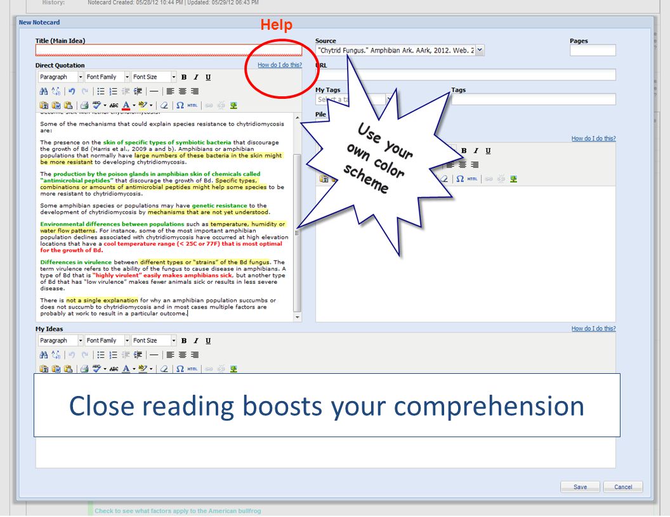The image size is (670, 517).
Task: Insert horizontal rule in Direct Quotation editor
Action: pos(154,91)
